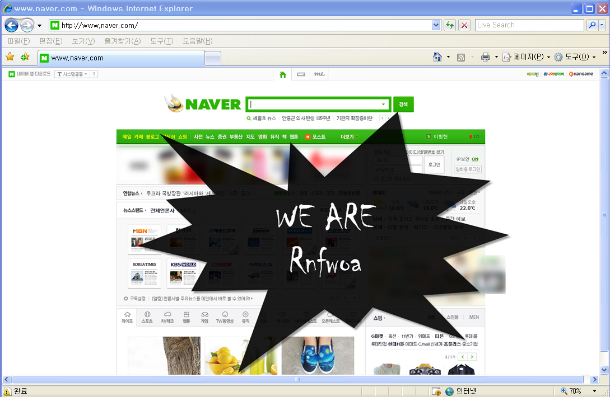Click the browser Forward arrow button
Image resolution: width=610 pixels, height=397 pixels.
point(27,26)
